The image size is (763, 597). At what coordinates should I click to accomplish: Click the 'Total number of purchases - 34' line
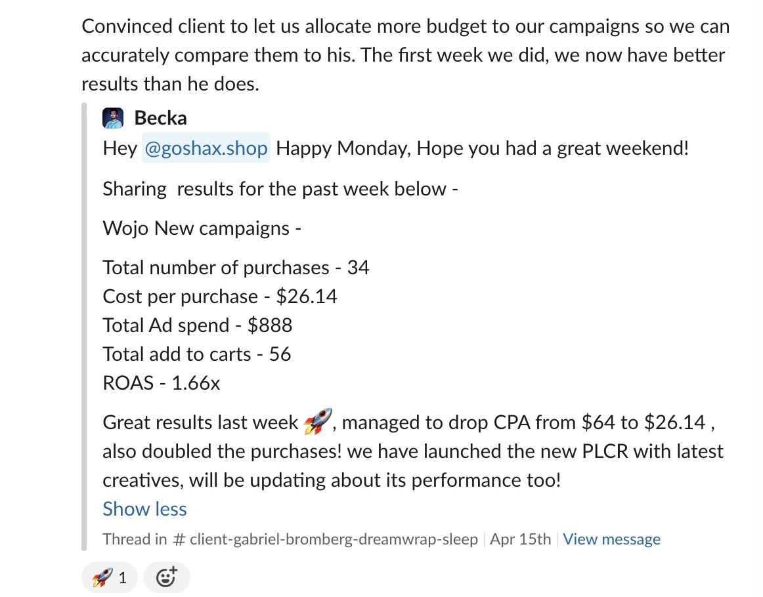[x=236, y=268]
